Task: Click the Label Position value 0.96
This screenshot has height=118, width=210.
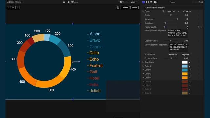Action: click(x=186, y=41)
